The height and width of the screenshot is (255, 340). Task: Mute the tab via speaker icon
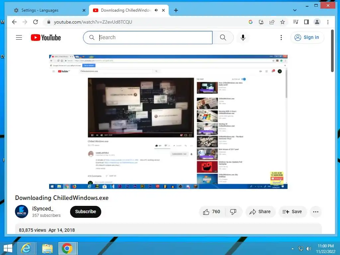(x=156, y=10)
